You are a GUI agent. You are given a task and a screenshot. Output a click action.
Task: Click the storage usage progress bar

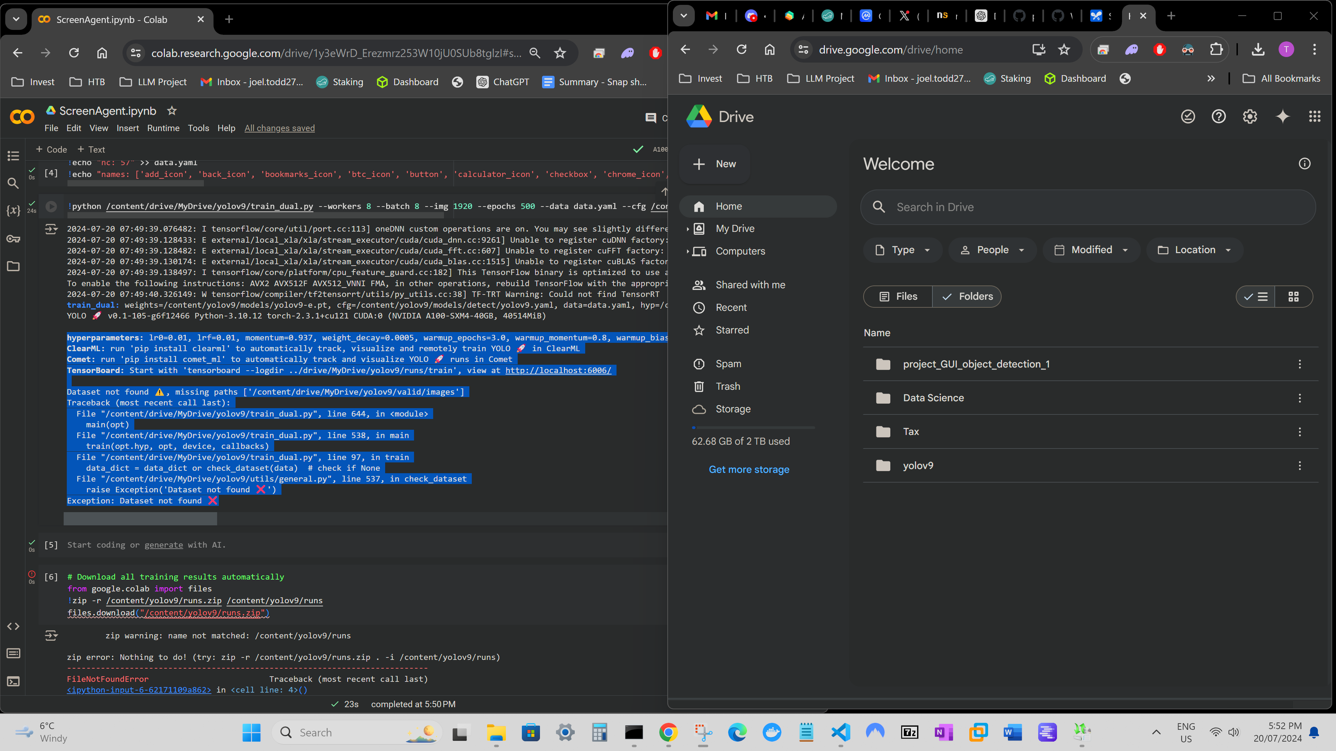pyautogui.click(x=753, y=428)
